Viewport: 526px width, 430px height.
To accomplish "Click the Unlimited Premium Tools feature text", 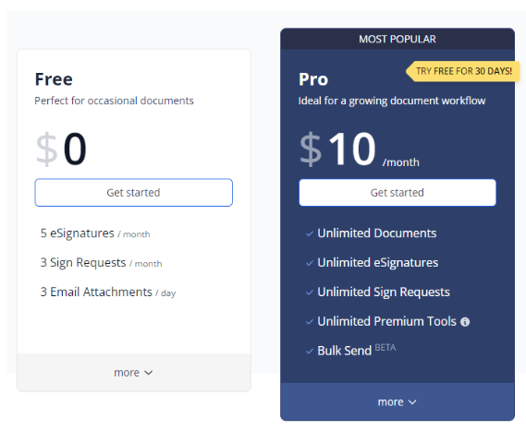I will (x=386, y=321).
